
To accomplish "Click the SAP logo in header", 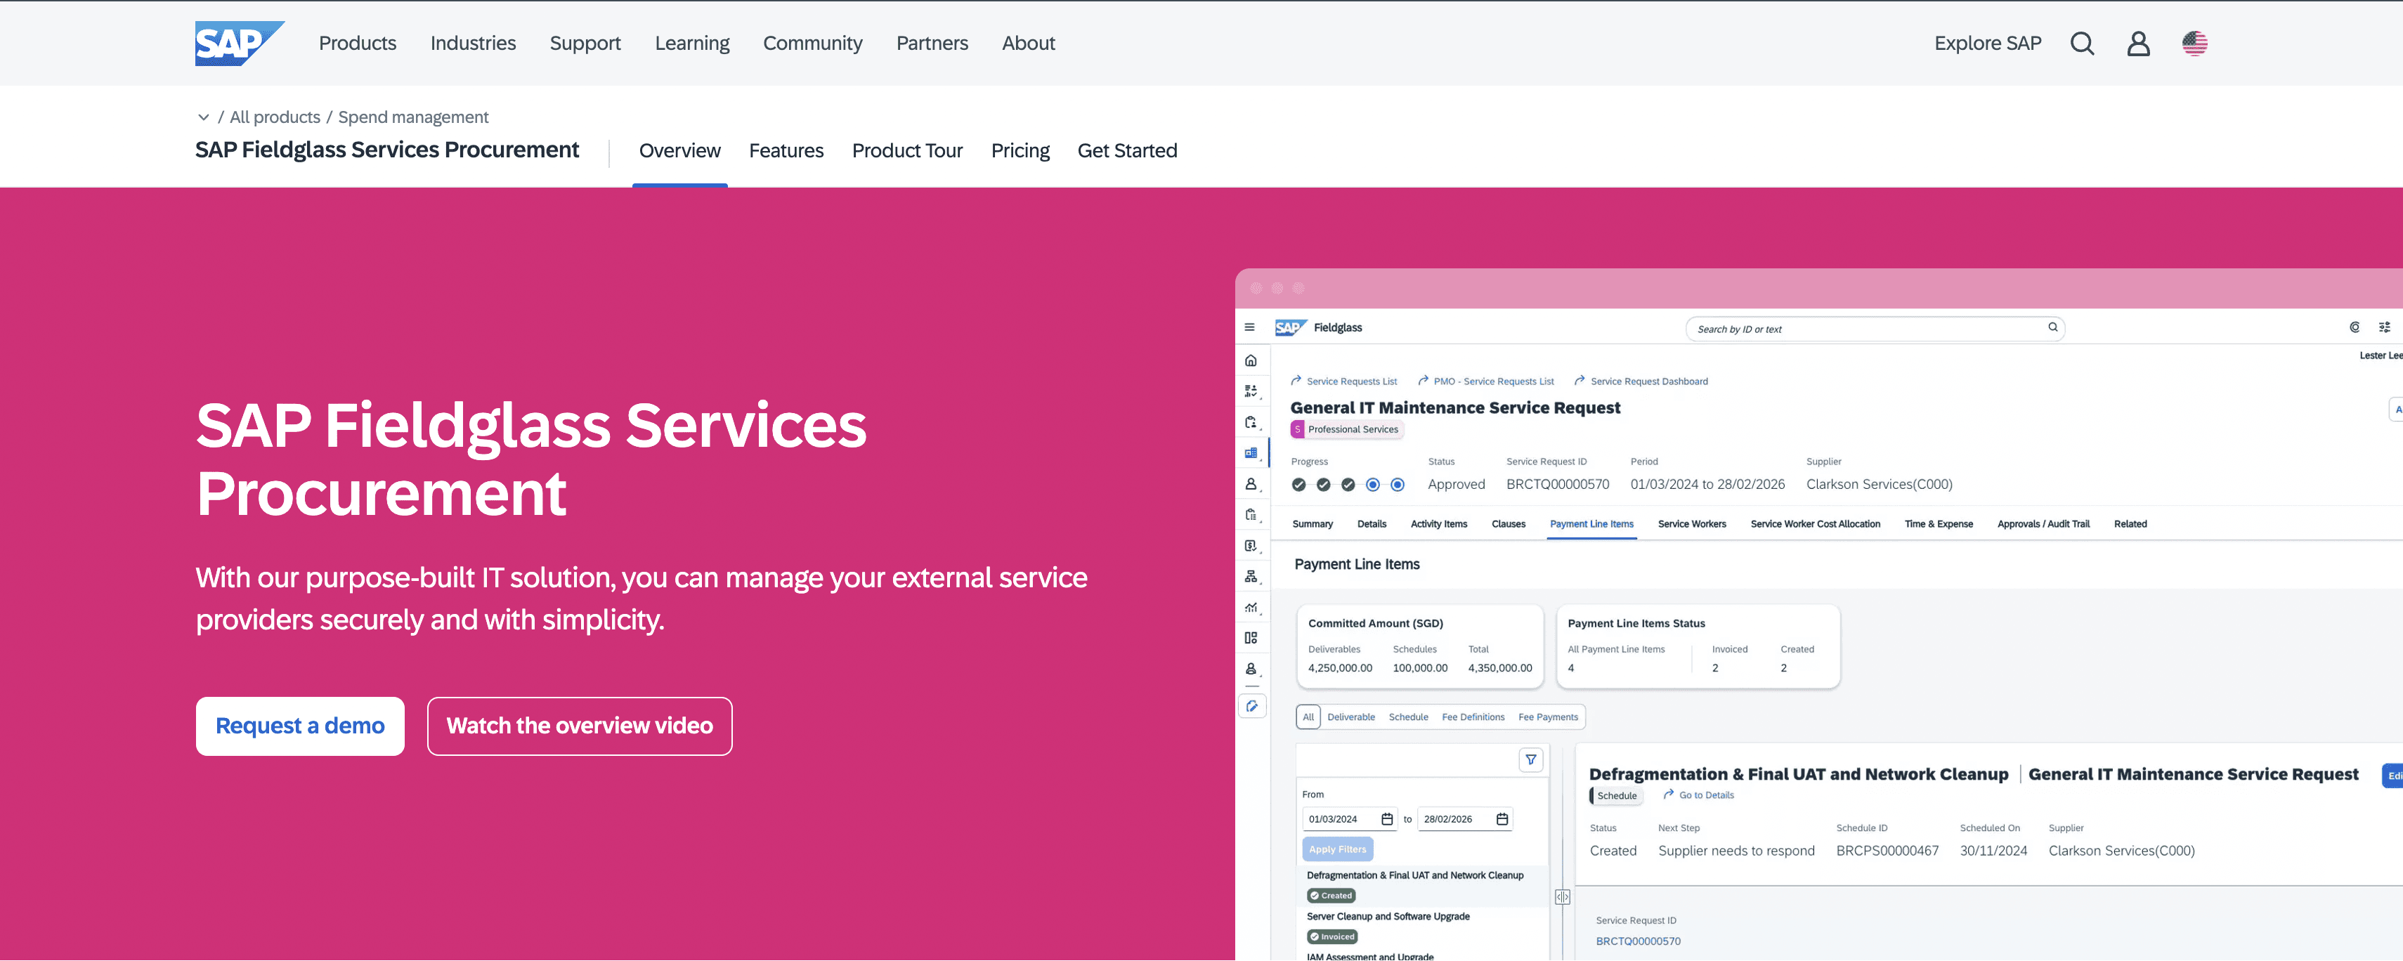I will 239,43.
